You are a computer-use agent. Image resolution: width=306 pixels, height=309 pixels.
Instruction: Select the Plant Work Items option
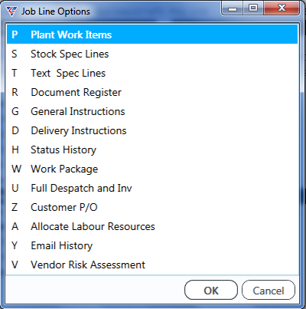coord(152,35)
